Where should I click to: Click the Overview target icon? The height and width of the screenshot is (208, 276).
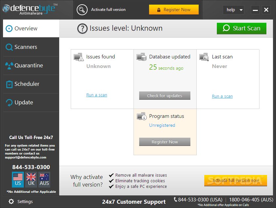pyautogui.click(x=9, y=28)
